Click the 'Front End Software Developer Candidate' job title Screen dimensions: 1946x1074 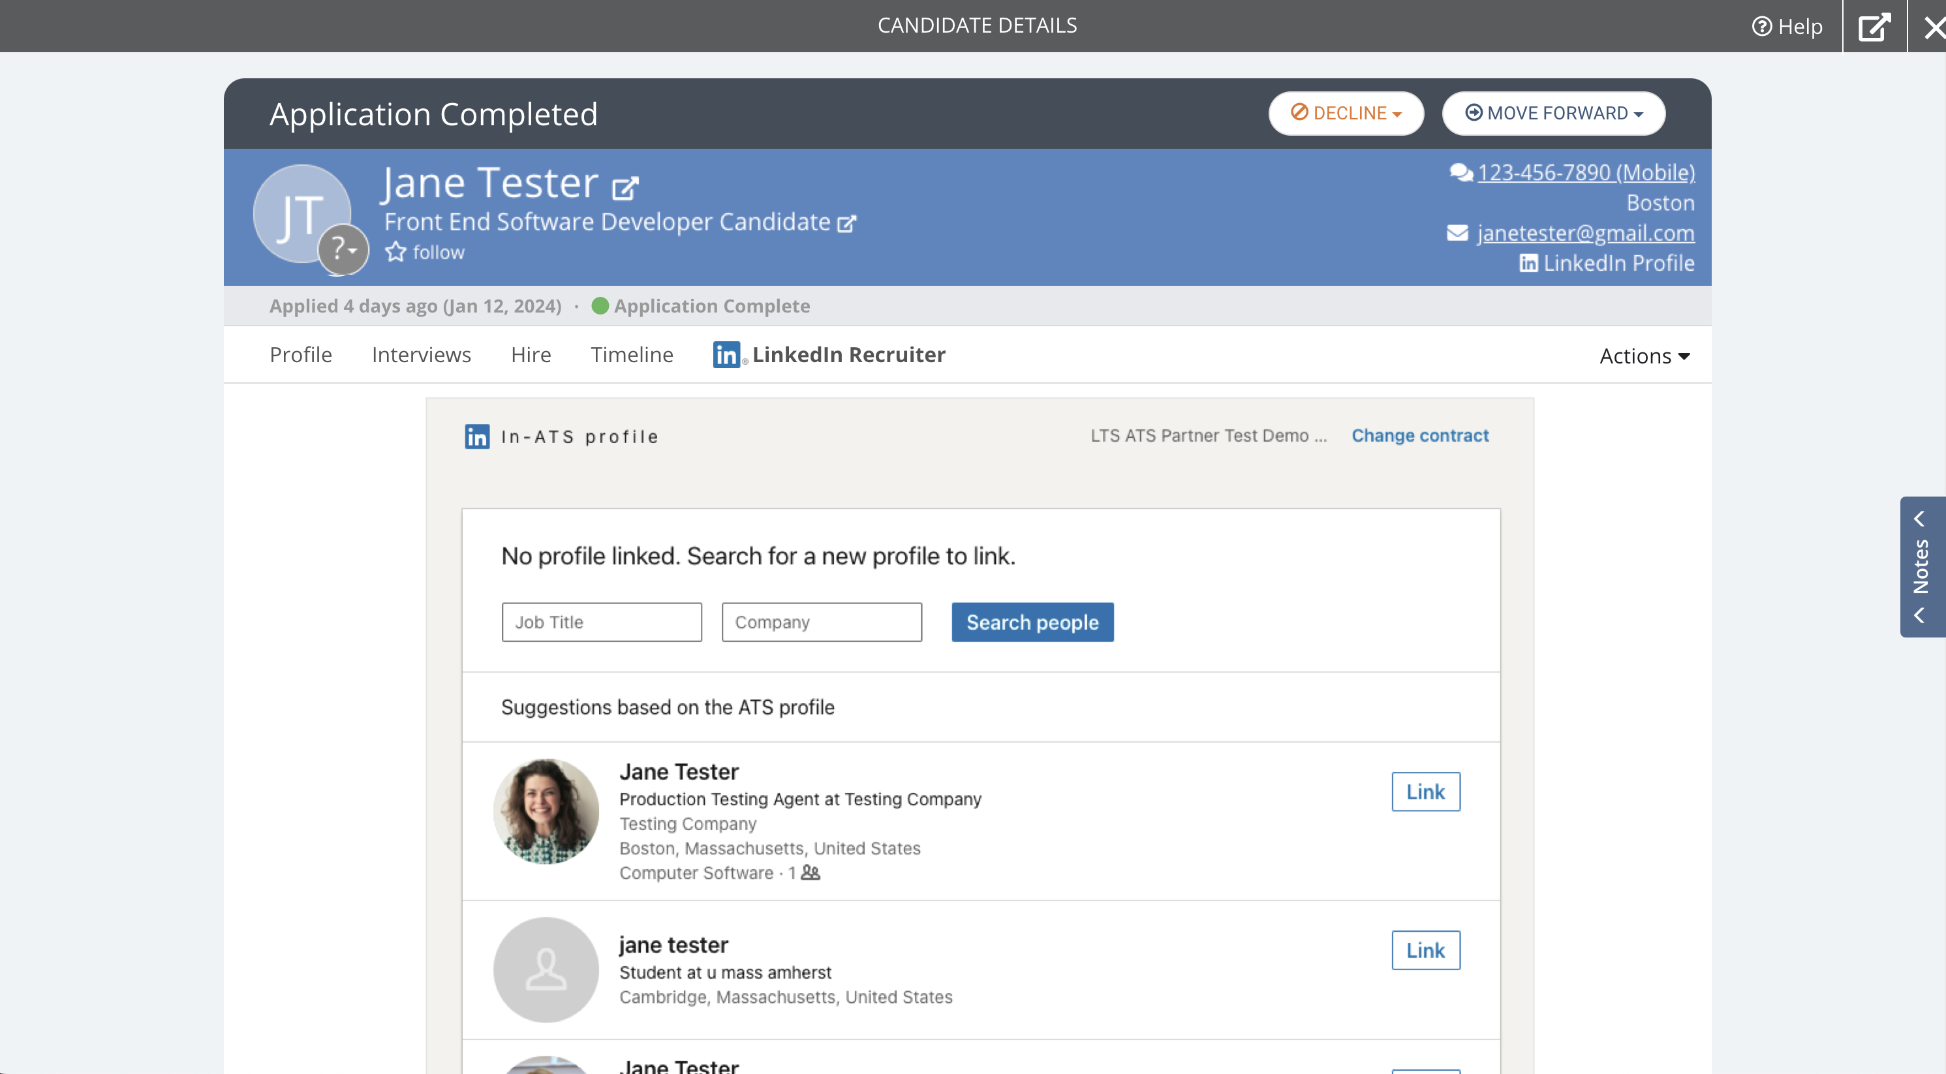coord(608,222)
